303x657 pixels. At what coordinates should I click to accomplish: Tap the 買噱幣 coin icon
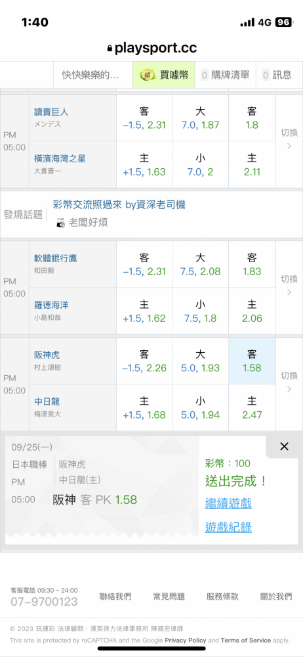(x=148, y=75)
